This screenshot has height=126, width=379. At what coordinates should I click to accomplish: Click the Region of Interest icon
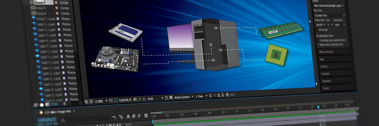[x=111, y=101]
